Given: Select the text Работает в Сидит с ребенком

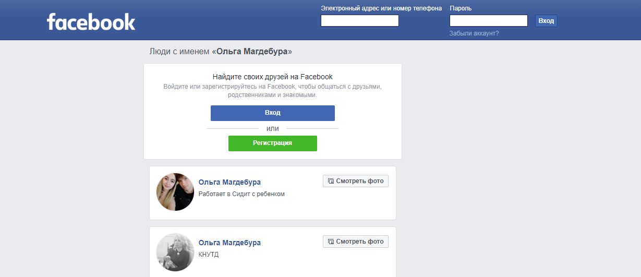Looking at the screenshot, I should pyautogui.click(x=241, y=194).
